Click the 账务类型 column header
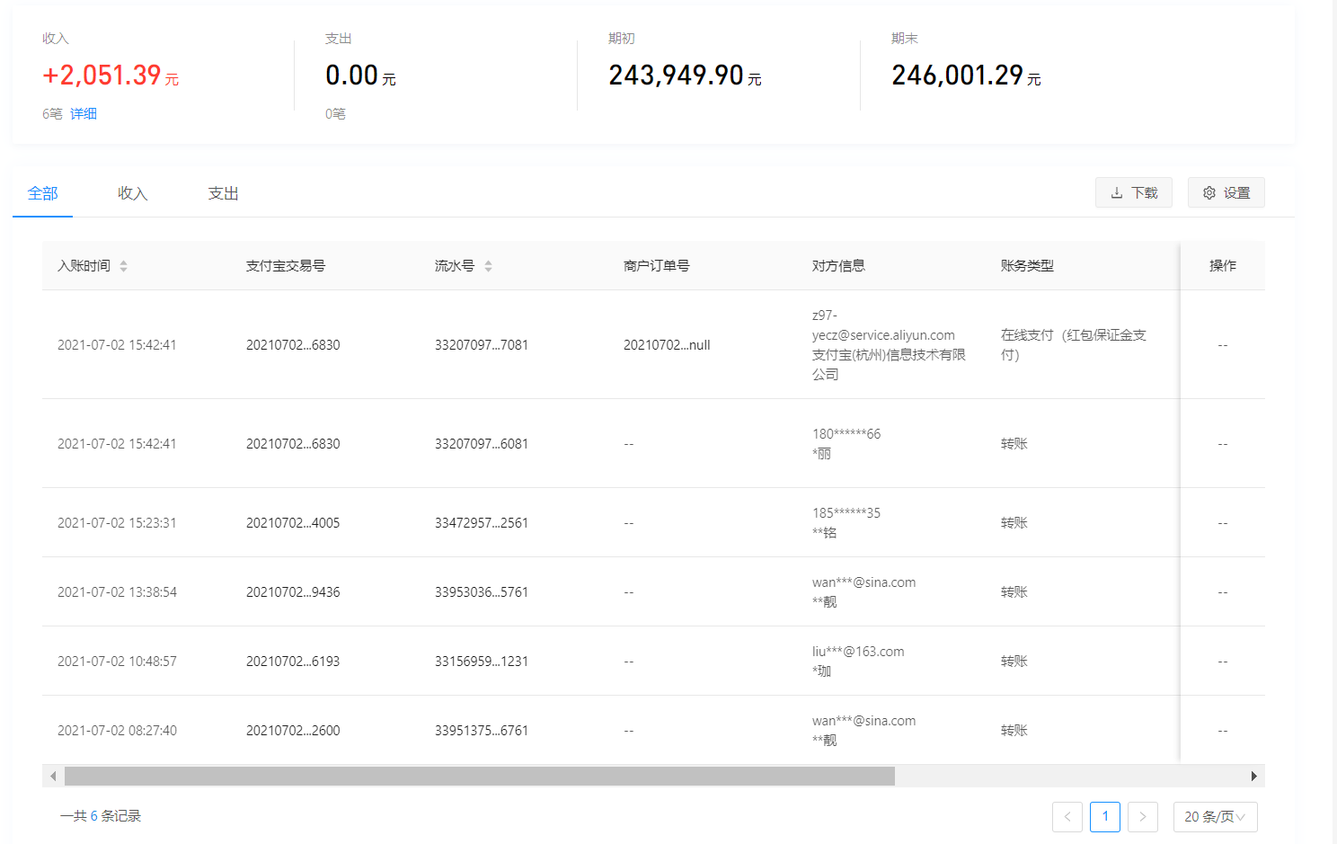Screen dimensions: 1337x844 pyautogui.click(x=1027, y=266)
